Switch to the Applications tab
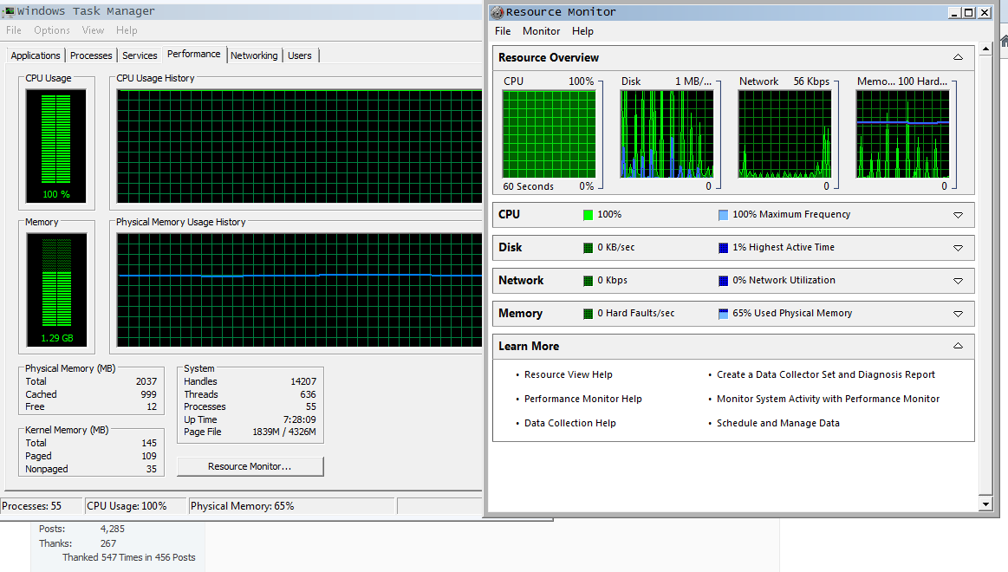1008x572 pixels. pyautogui.click(x=36, y=55)
